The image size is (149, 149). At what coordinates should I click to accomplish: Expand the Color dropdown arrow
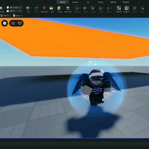point(88,8)
